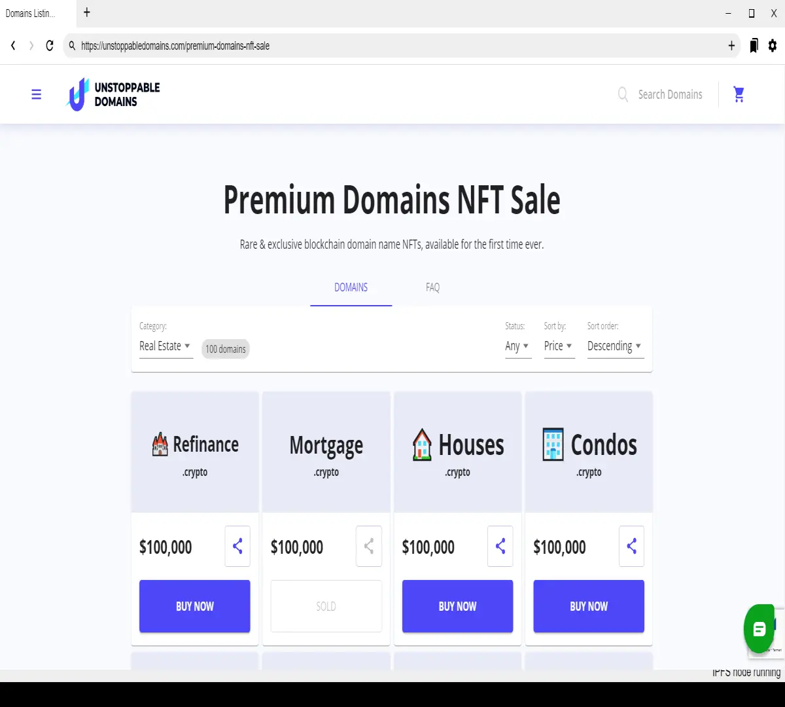Go forward in browser history

(x=31, y=46)
